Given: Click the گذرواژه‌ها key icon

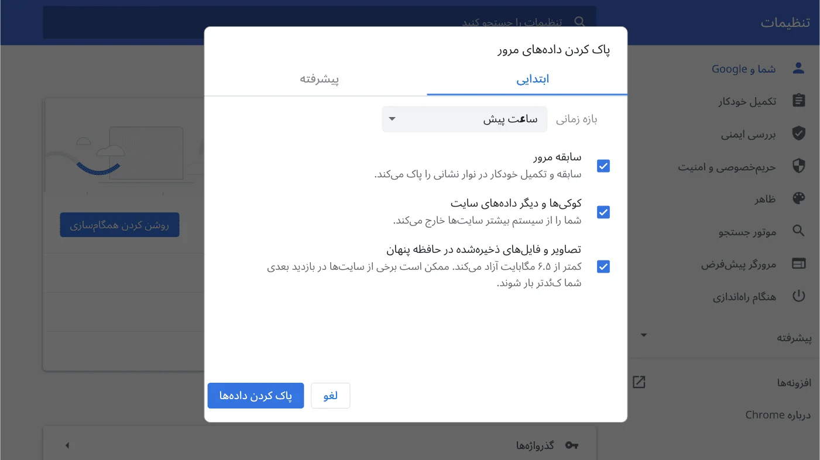Looking at the screenshot, I should point(571,445).
